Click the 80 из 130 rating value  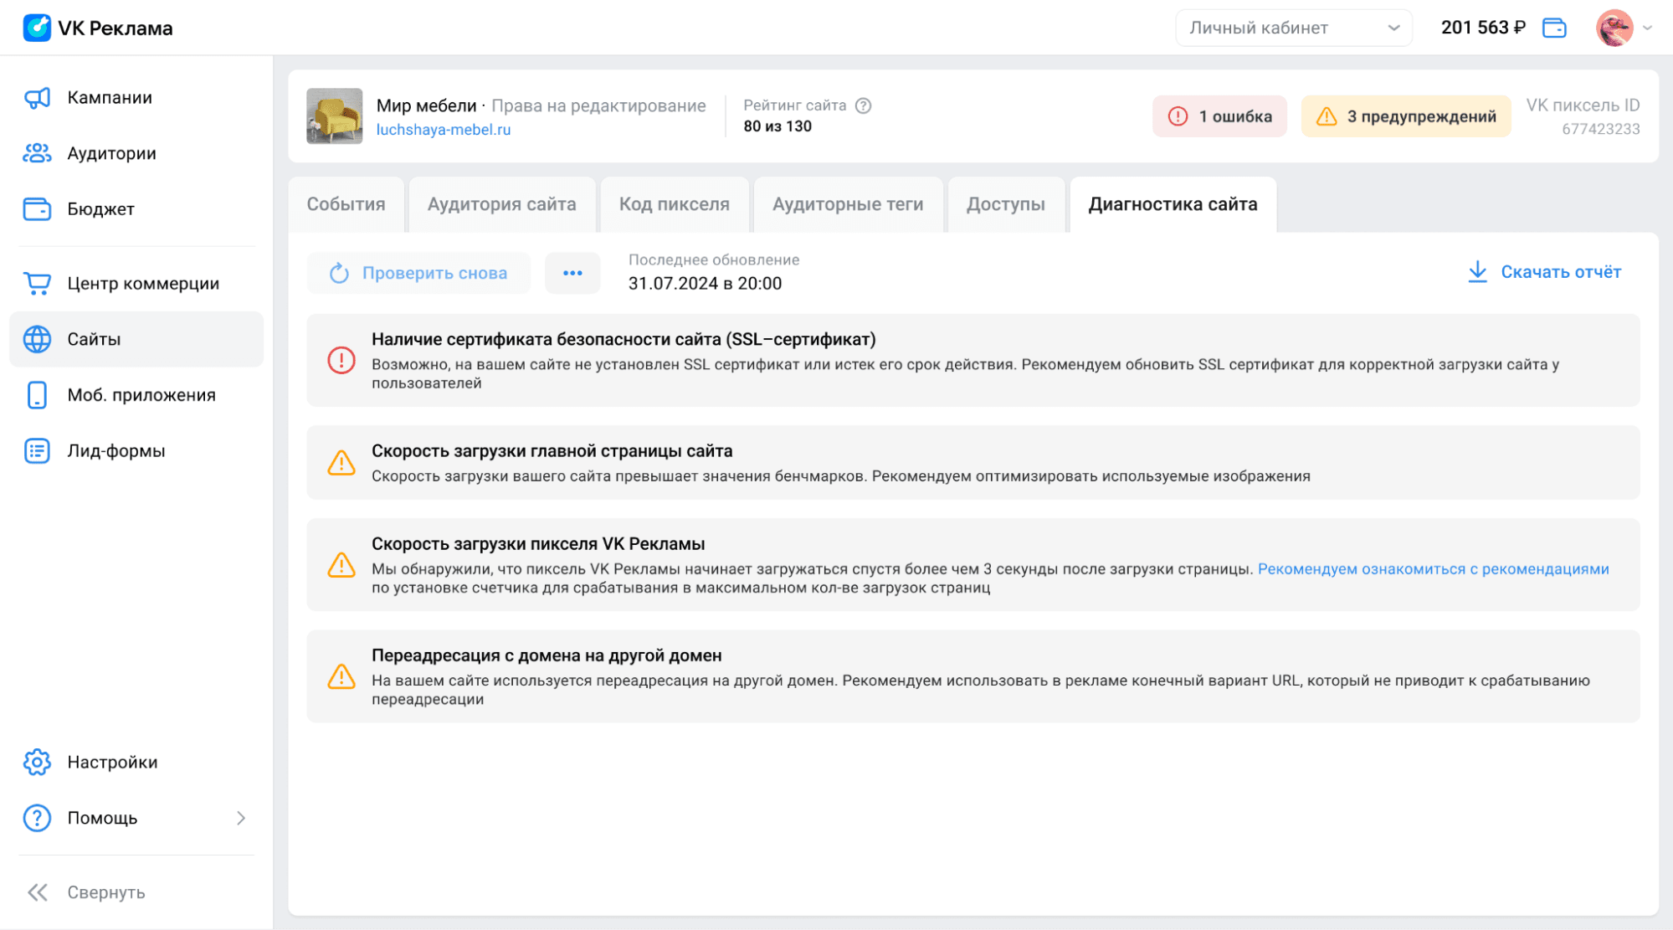point(777,126)
